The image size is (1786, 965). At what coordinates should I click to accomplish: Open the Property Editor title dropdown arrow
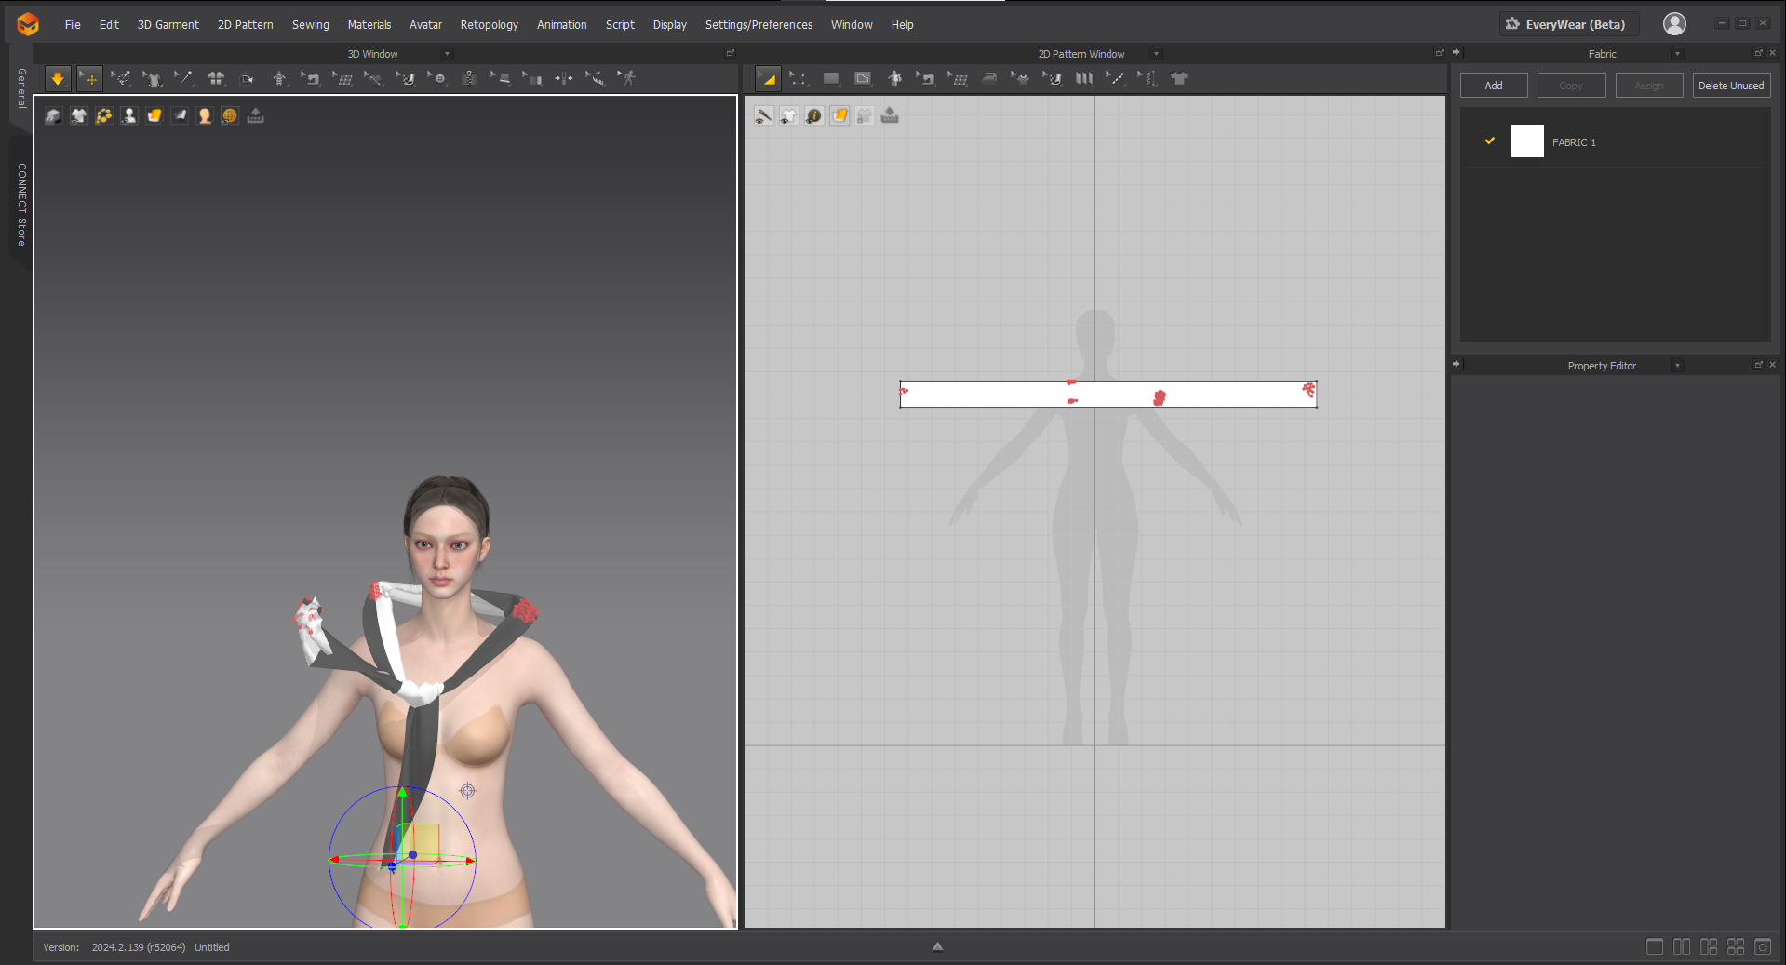pyautogui.click(x=1678, y=366)
